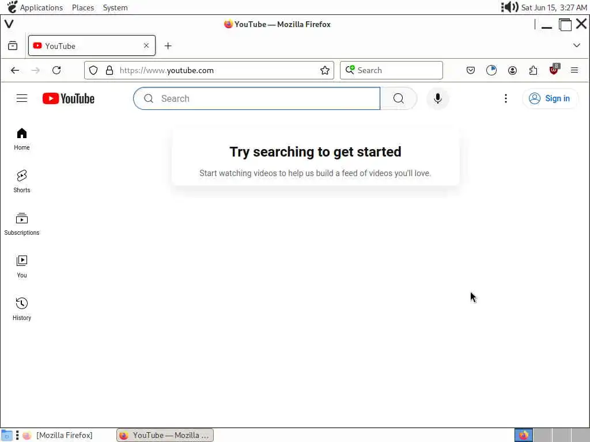Click the date and time clock

click(554, 7)
